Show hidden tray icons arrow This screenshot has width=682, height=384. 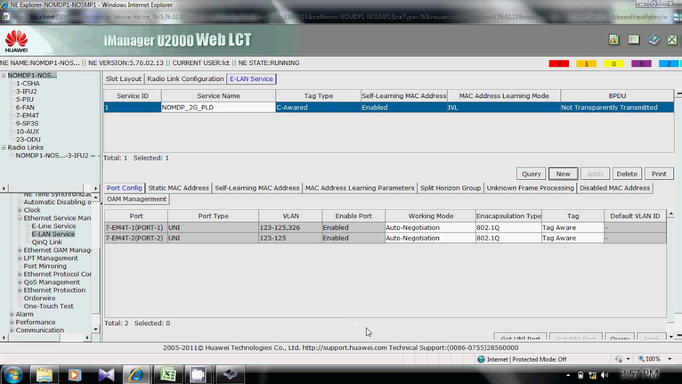568,375
